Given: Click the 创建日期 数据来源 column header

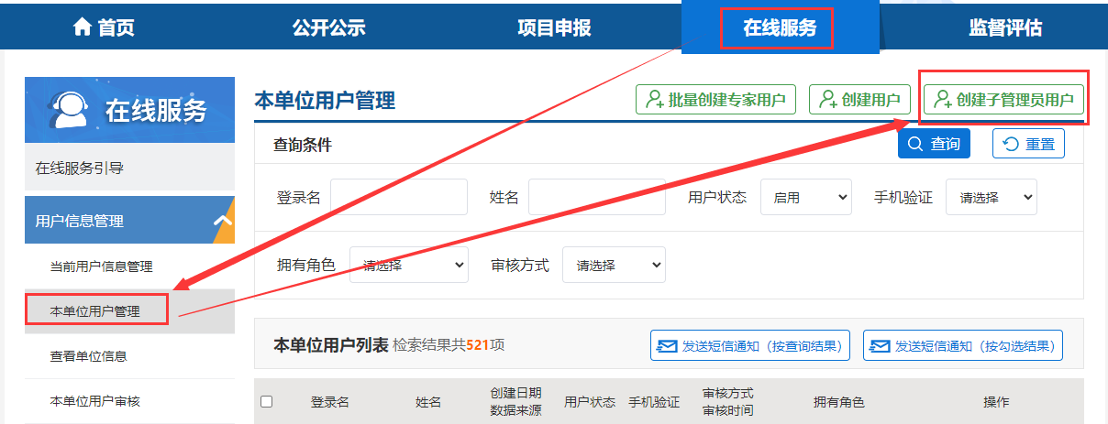Looking at the screenshot, I should tap(516, 401).
